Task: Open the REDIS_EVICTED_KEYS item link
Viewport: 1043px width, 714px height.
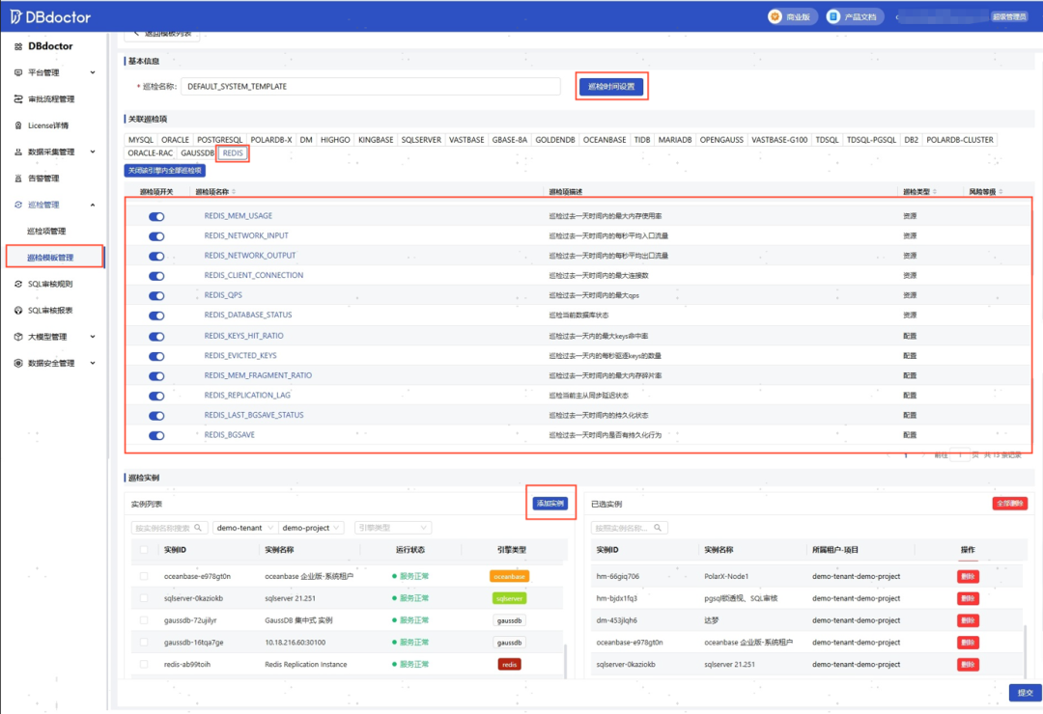Action: (x=240, y=356)
